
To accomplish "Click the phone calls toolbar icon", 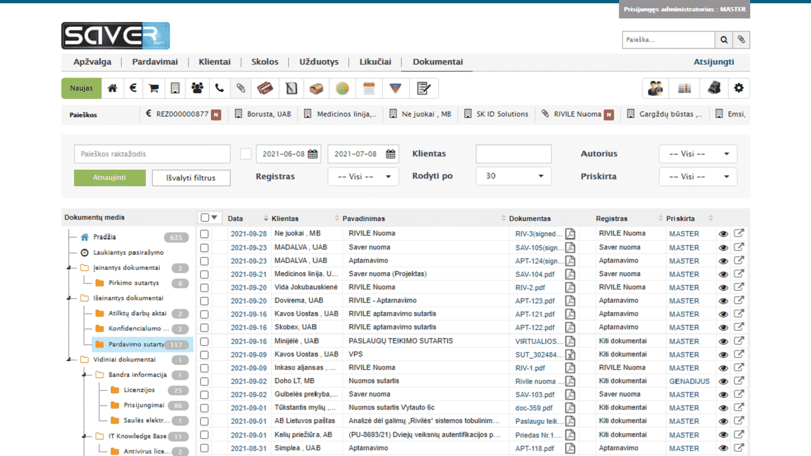I will coord(219,89).
